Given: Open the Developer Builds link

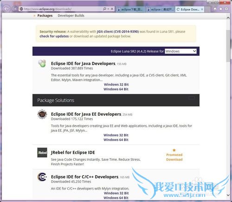Looking at the screenshot, I should tap(71, 15).
